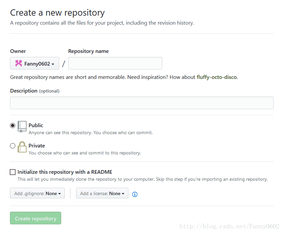Click the Create a new repository heading
Screen dimensions: 283x233
pos(57,13)
